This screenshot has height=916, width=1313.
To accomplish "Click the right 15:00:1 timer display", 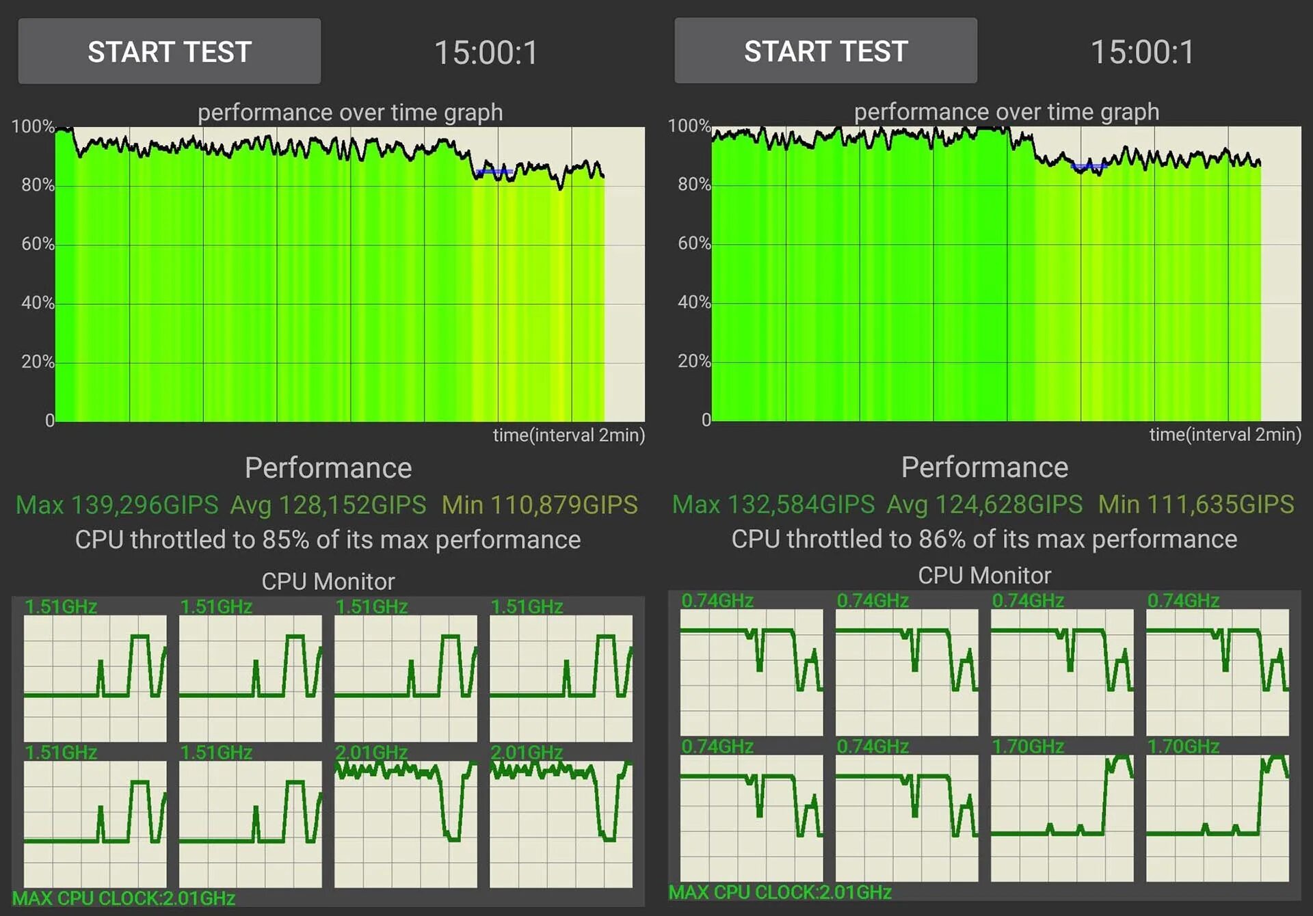I will 1141,52.
